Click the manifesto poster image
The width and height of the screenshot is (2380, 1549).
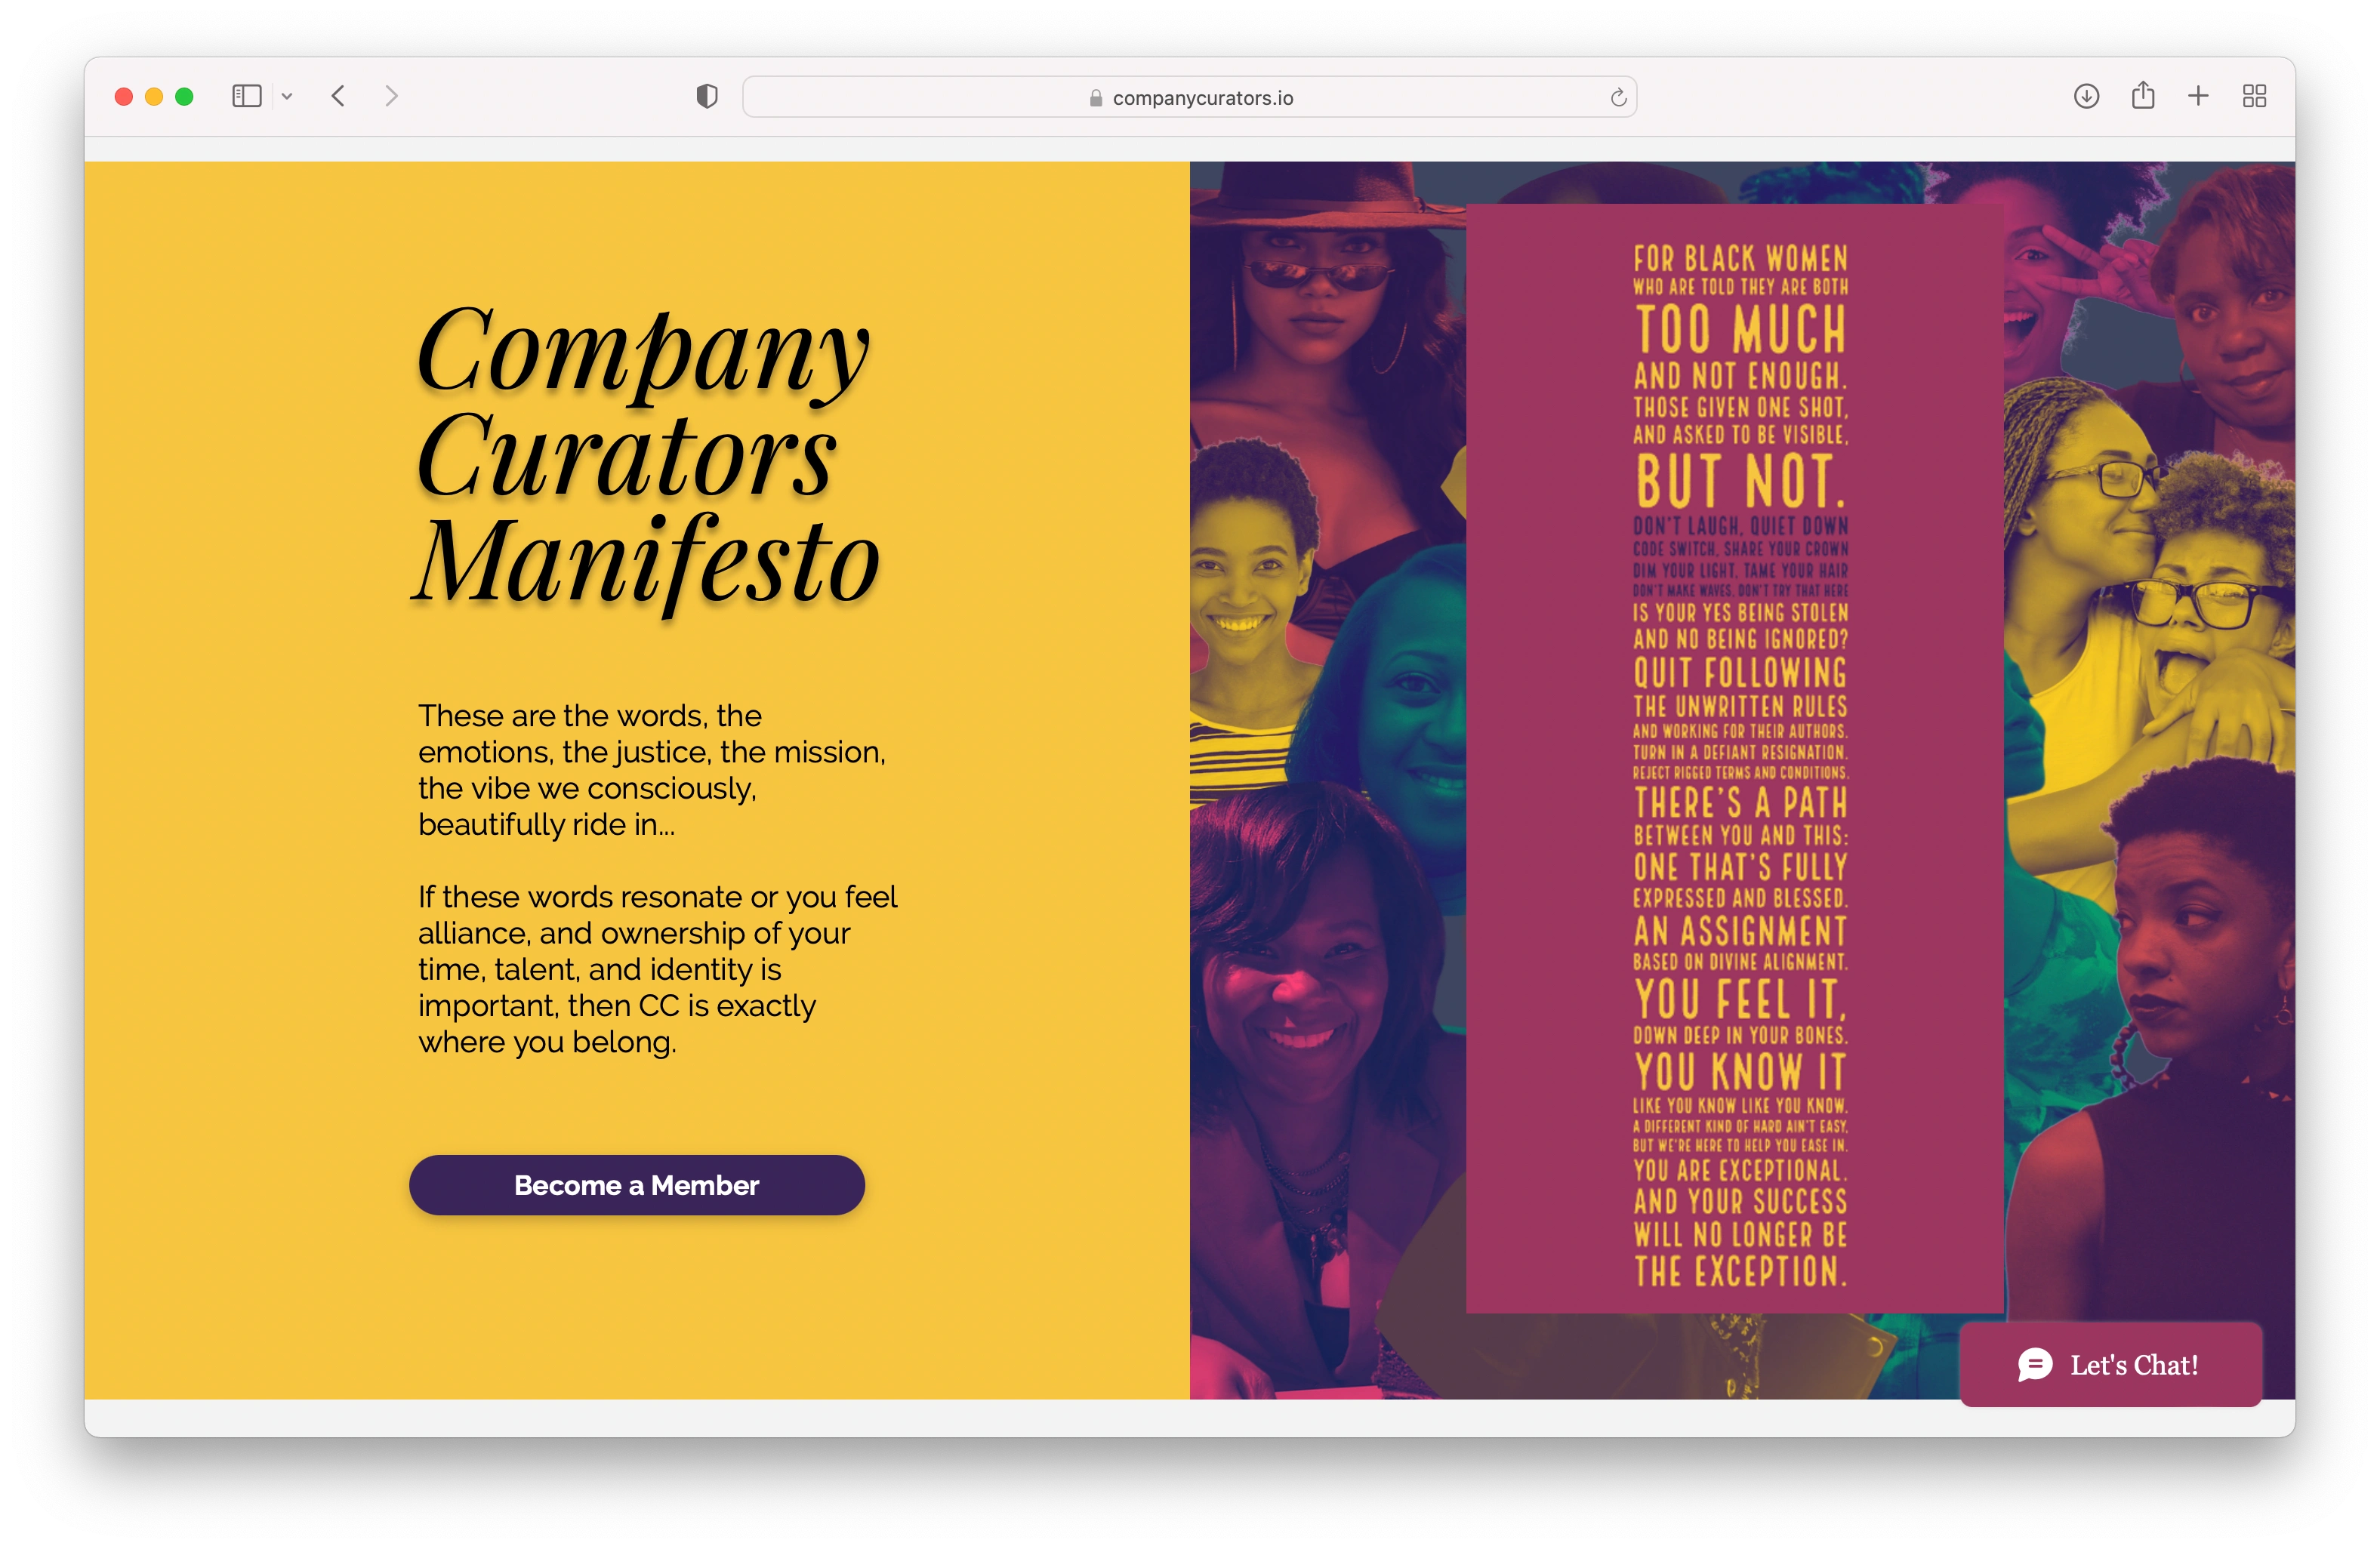(1734, 758)
